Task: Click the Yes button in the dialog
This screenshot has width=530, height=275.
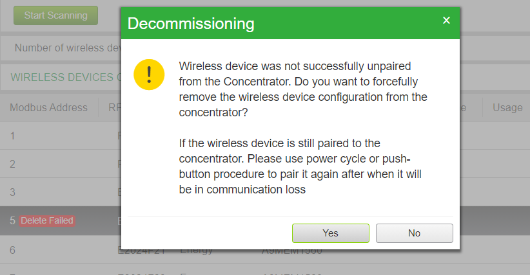Action: pyautogui.click(x=330, y=233)
